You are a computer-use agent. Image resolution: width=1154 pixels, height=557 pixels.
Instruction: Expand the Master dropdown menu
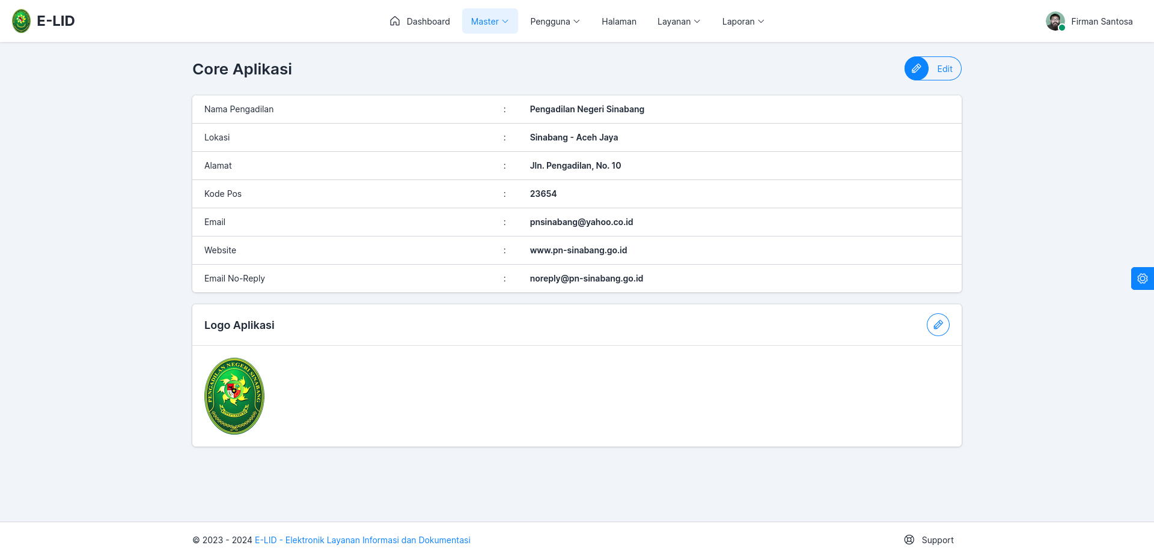pyautogui.click(x=490, y=21)
